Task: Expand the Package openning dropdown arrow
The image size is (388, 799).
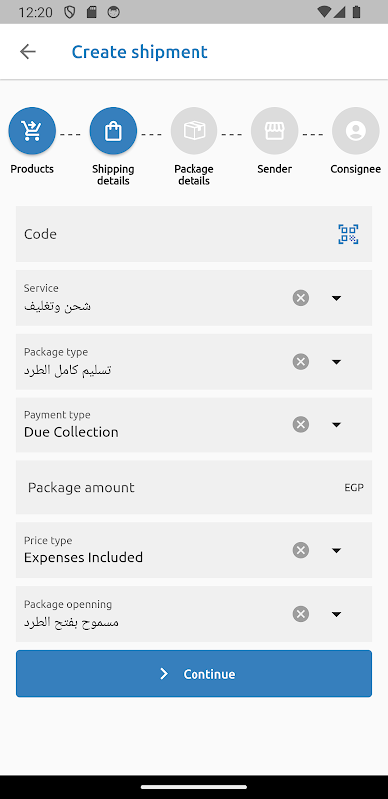Action: (336, 614)
